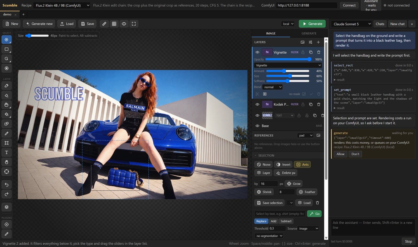Toggle the grid overlay icon
Image resolution: width=418 pixels, height=247 pixels.
point(114,24)
